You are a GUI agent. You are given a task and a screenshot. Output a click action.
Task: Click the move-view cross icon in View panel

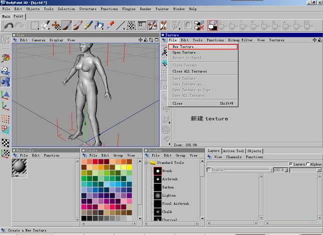tap(140, 40)
